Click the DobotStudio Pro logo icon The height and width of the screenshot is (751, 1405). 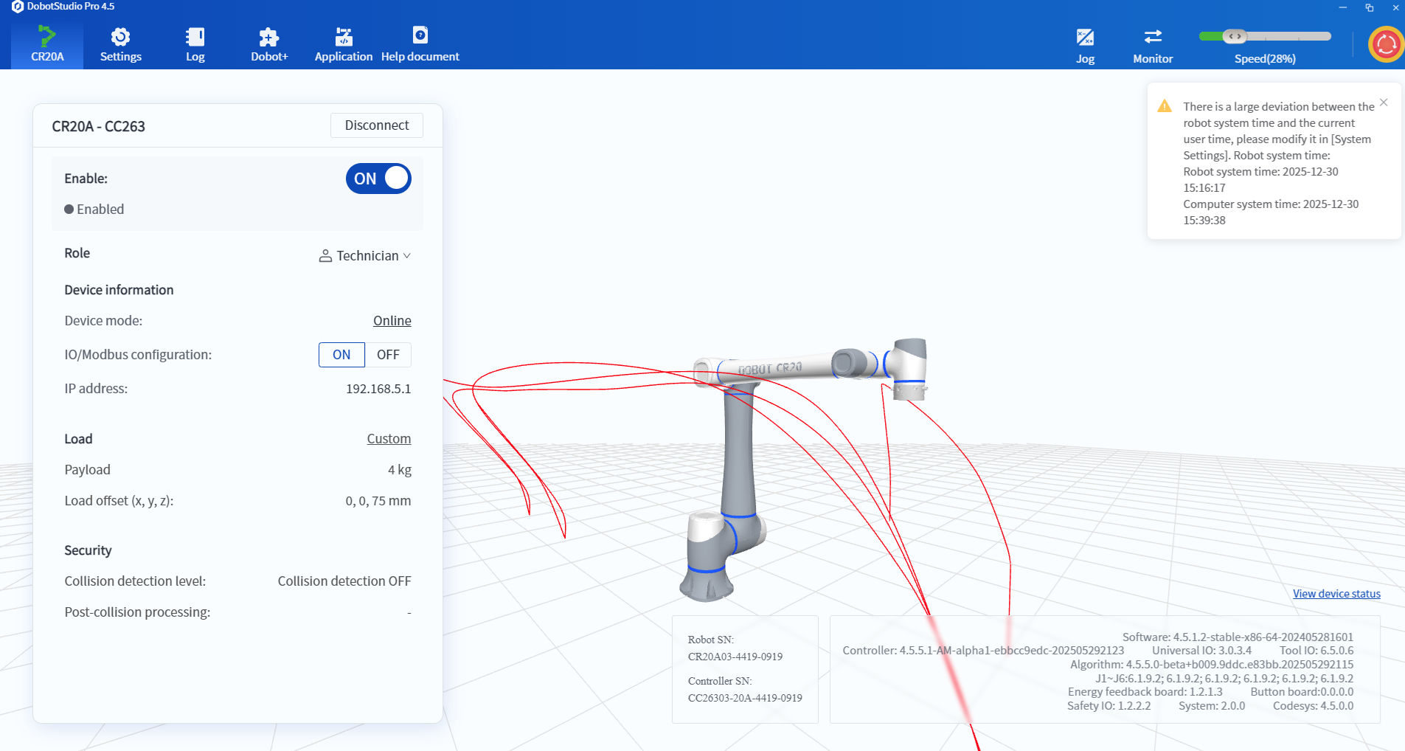[x=18, y=7]
